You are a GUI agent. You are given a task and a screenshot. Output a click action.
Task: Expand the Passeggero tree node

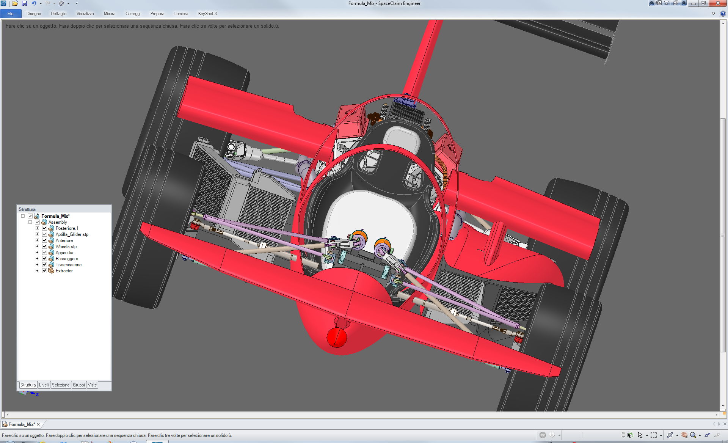click(37, 259)
